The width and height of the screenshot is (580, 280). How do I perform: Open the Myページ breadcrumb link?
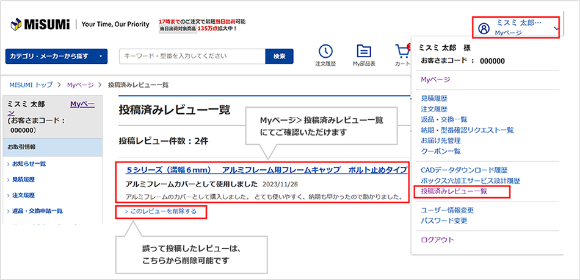click(x=79, y=85)
